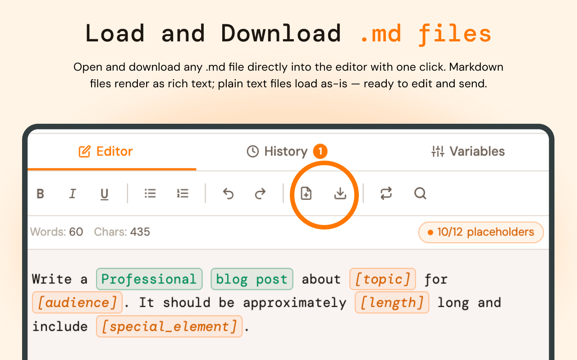
Task: Open the Variables tab
Action: click(467, 151)
